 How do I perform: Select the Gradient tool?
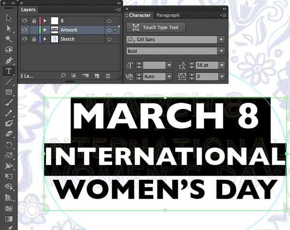[x=9, y=219]
